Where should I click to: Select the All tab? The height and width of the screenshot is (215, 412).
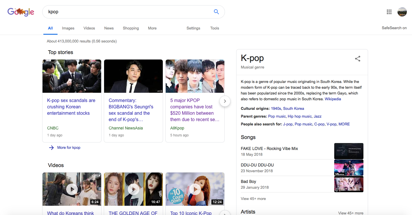click(x=50, y=28)
